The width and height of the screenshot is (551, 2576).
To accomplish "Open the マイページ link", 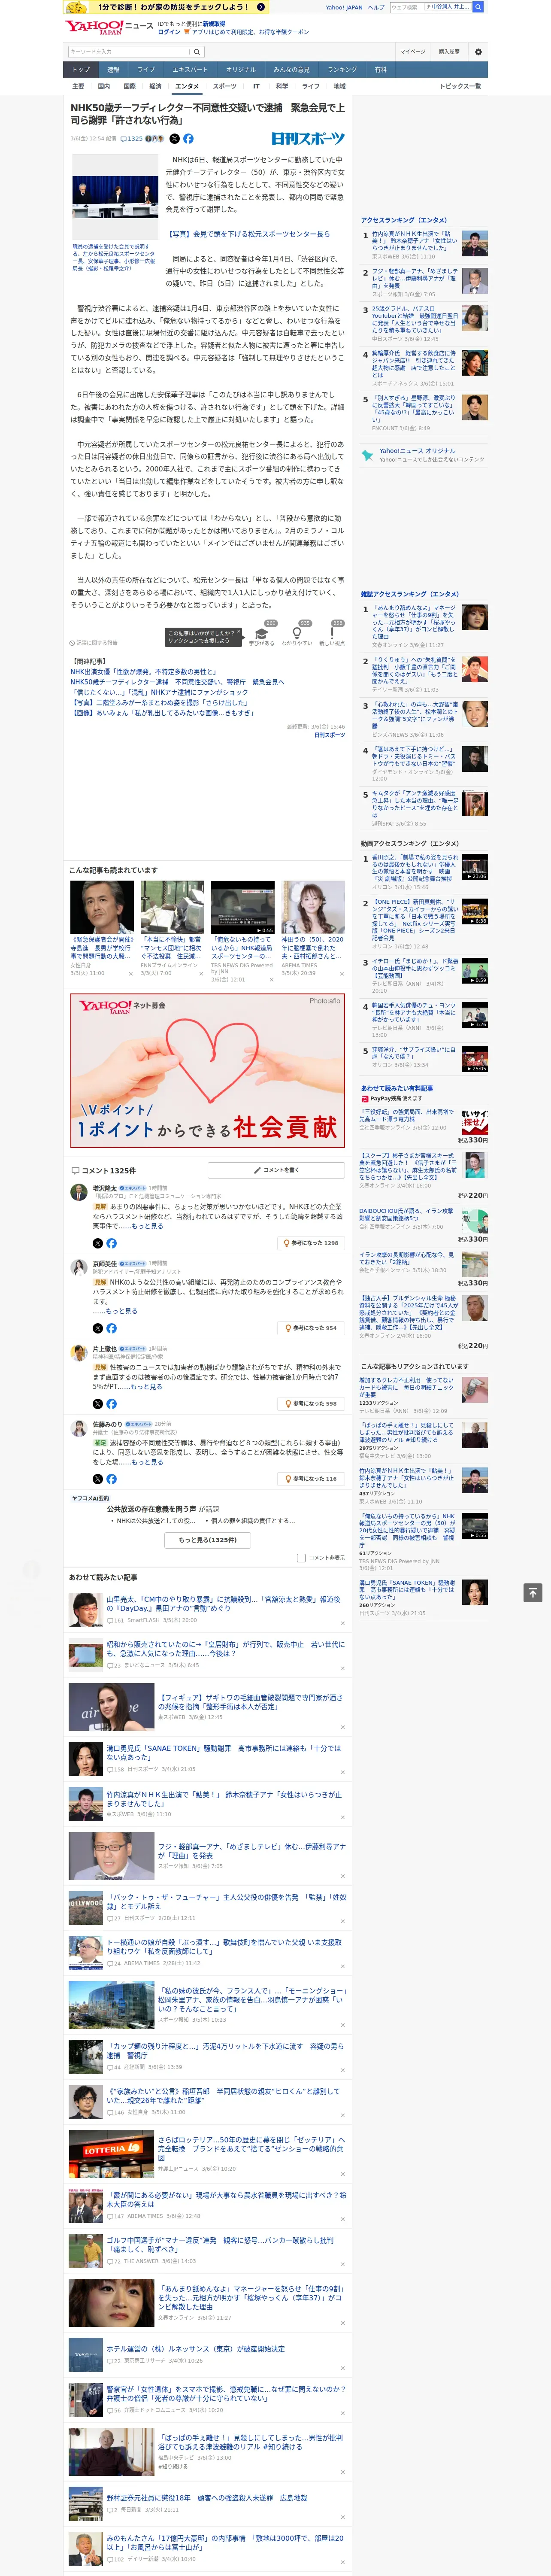I will point(412,51).
